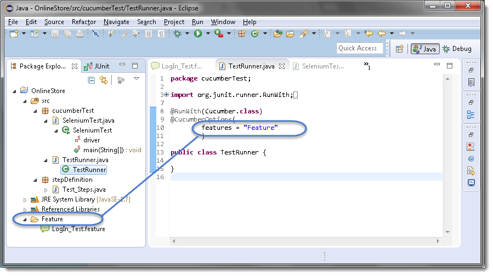Switch to the JUnit view tab

97,66
